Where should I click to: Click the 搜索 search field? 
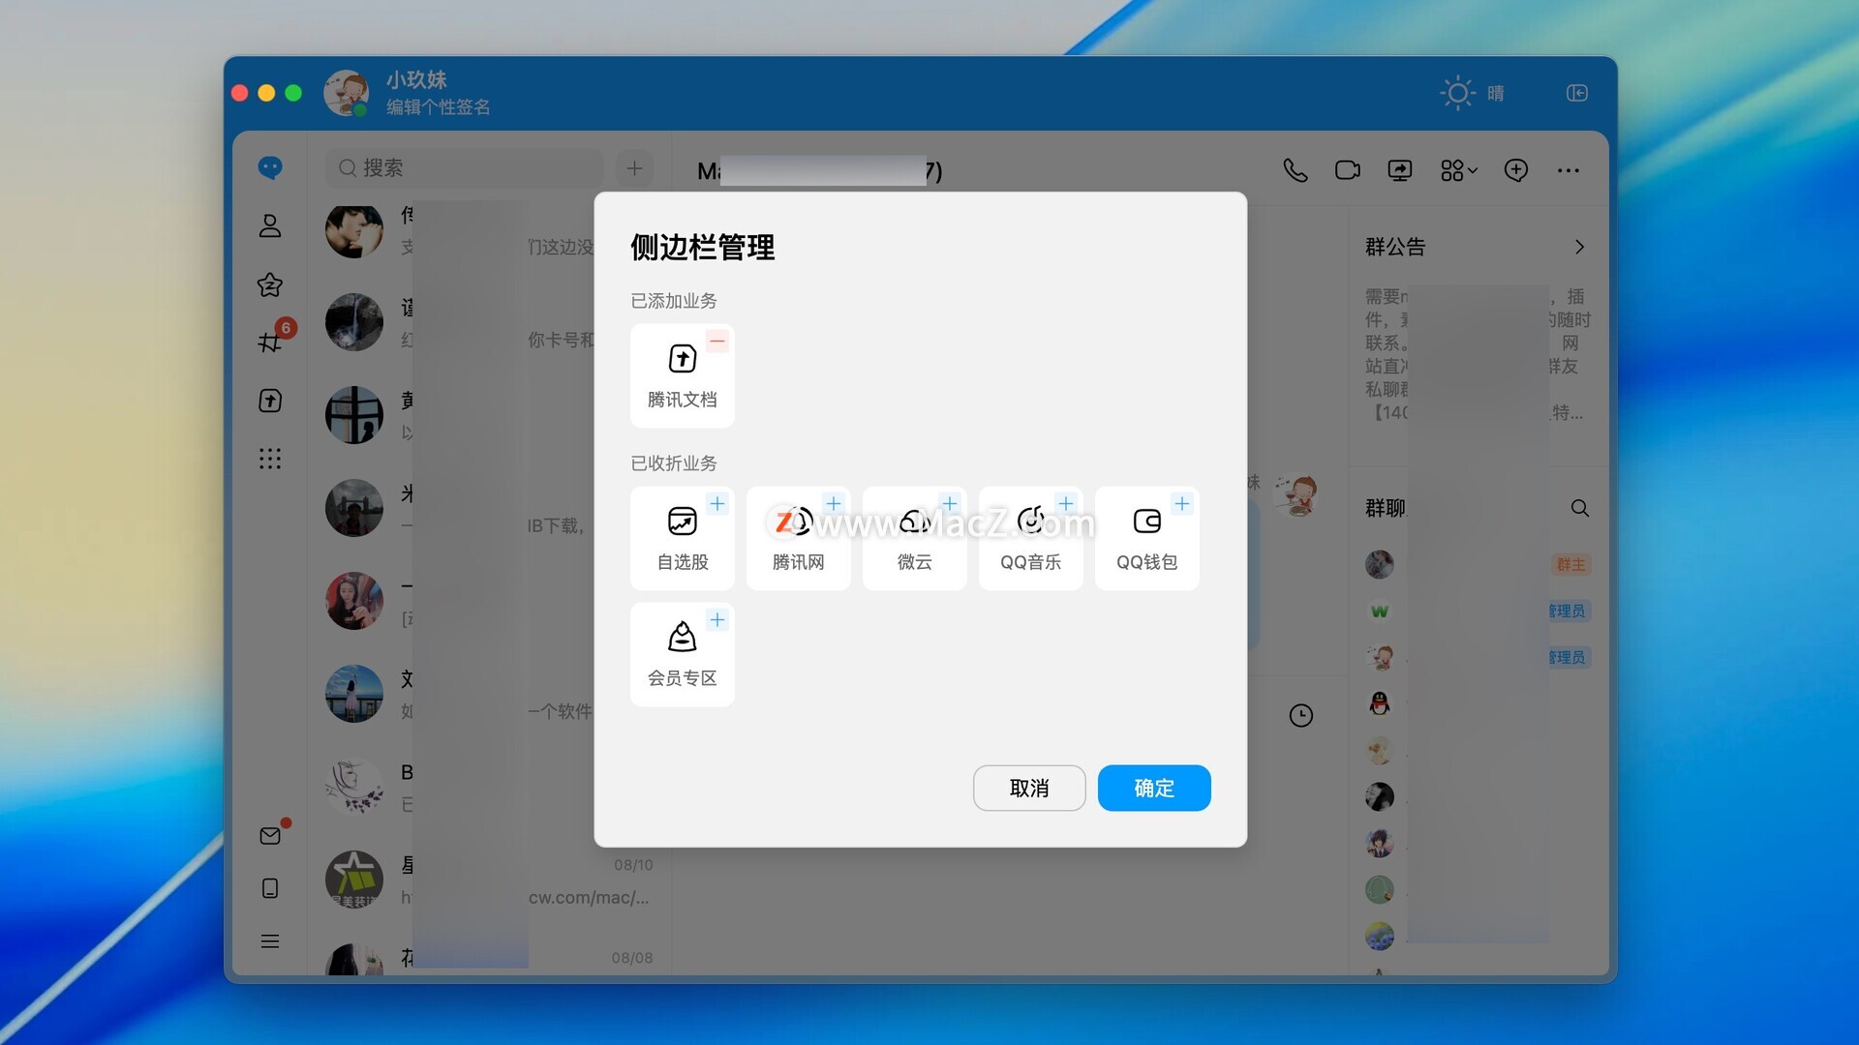pos(465,168)
